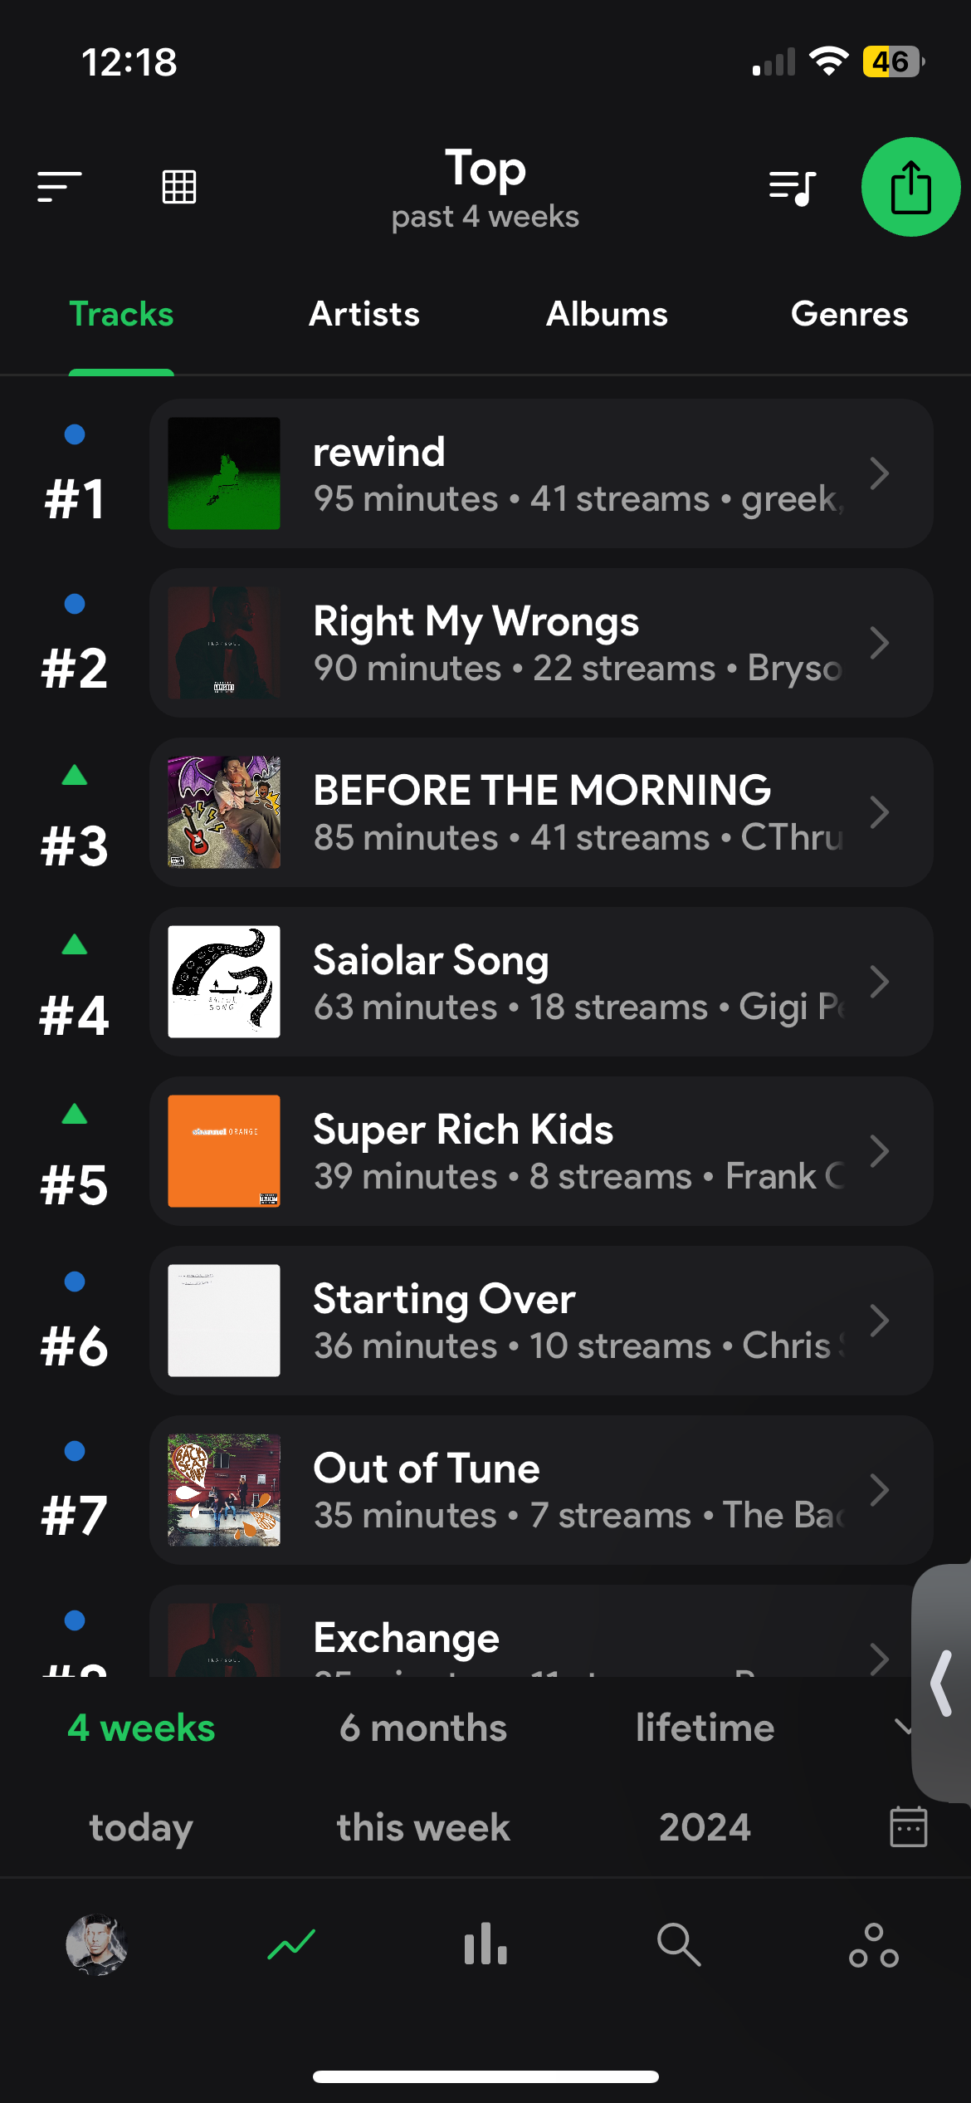The height and width of the screenshot is (2103, 971).
Task: Open the three-circles social icon
Action: (873, 1944)
